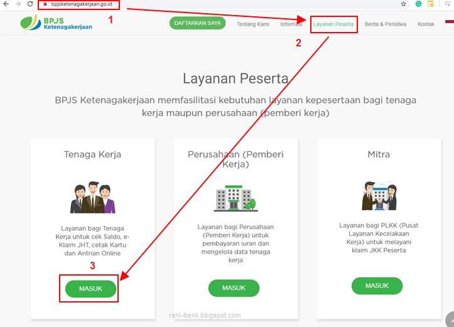This screenshot has height=327, width=454.
Task: Open the Berita & Peristiwa menu
Action: (x=386, y=24)
